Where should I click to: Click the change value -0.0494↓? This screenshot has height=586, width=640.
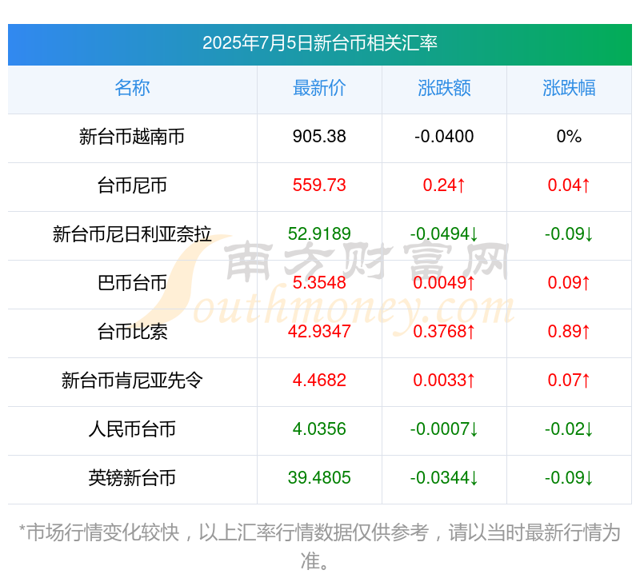coord(444,234)
